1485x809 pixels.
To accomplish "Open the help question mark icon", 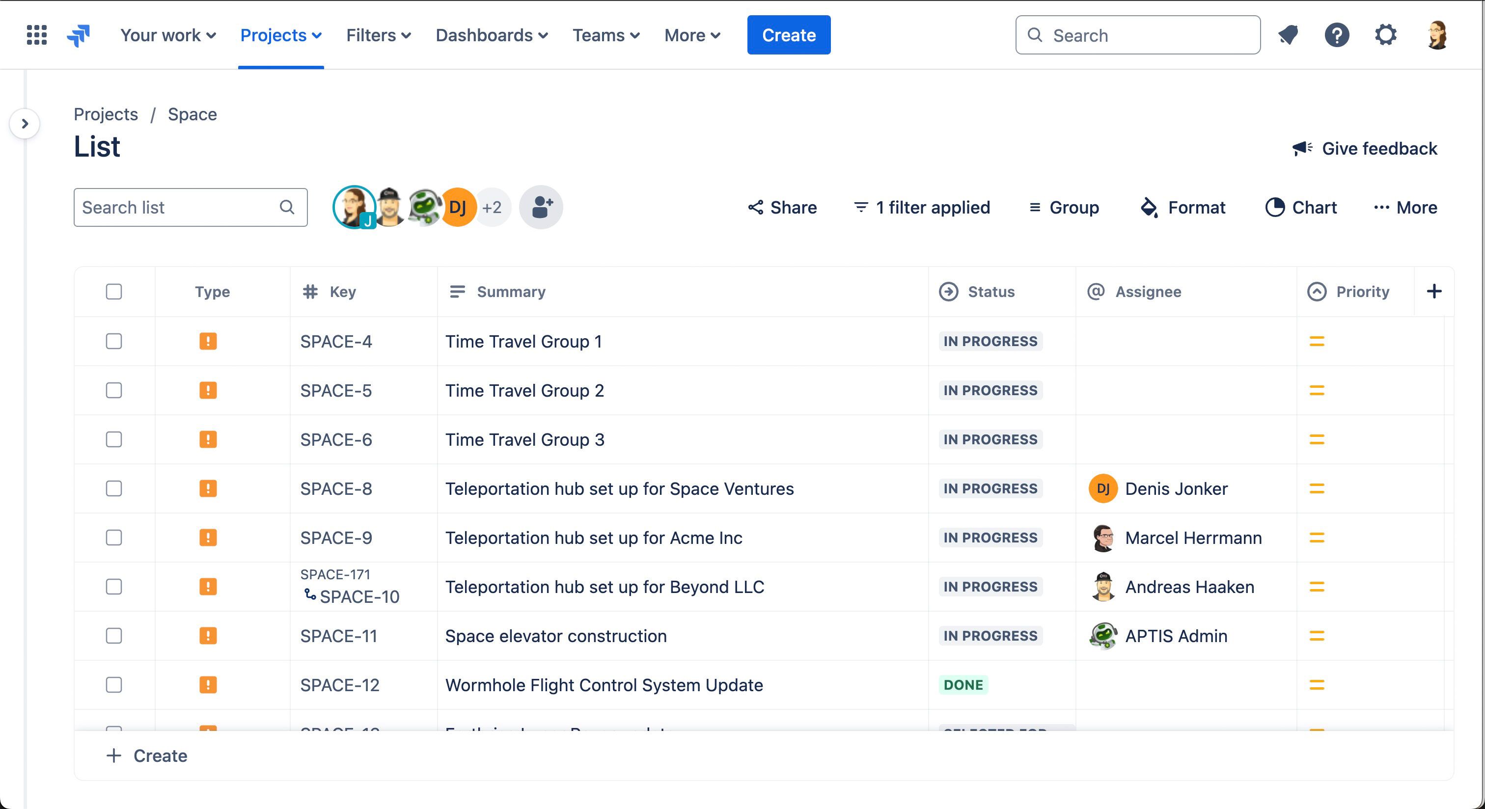I will [x=1336, y=35].
